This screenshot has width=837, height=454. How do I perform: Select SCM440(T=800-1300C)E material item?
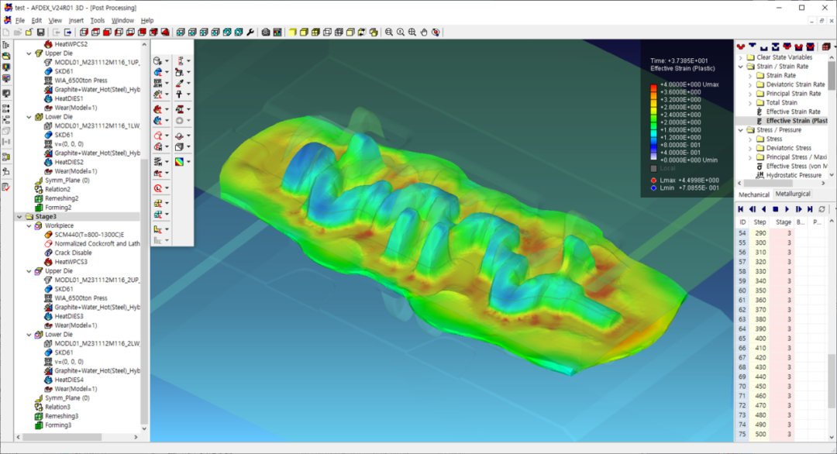(x=89, y=235)
